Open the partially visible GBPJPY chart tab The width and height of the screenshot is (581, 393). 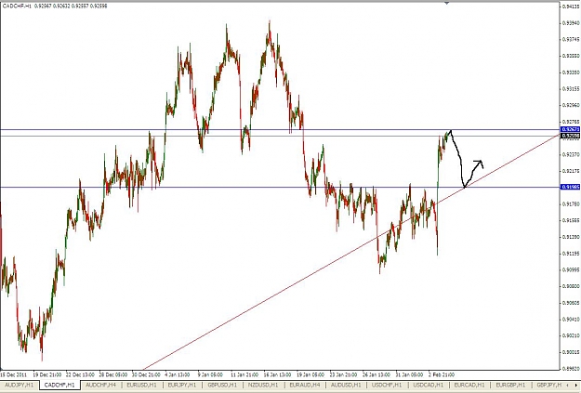coord(548,386)
